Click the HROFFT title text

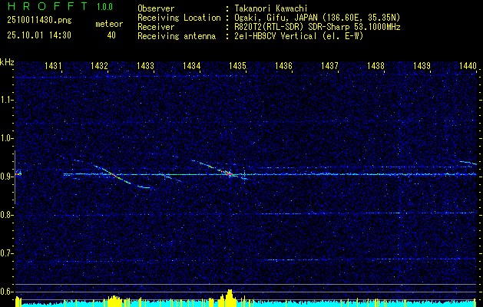pos(48,6)
